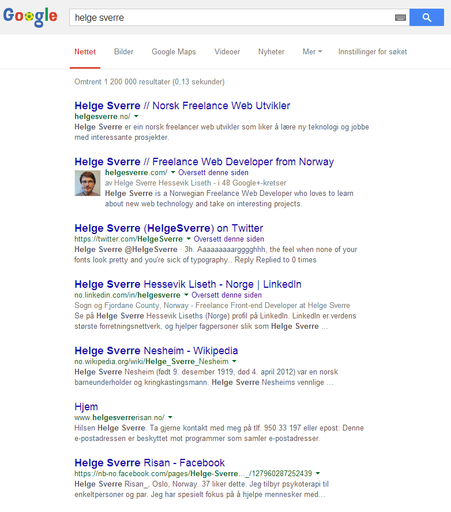Expand the arrow next to www.helgesverrerisan.no/
This screenshot has height=512, width=451.
tap(170, 417)
